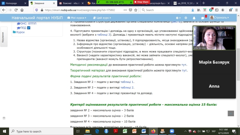The image size is (240, 135).
Task: Close the Homepage tab
Action: (x=25, y=3)
